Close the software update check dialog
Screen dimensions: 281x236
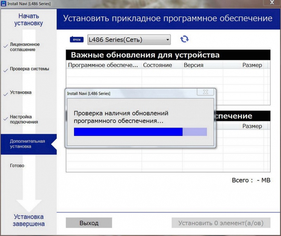[205, 92]
